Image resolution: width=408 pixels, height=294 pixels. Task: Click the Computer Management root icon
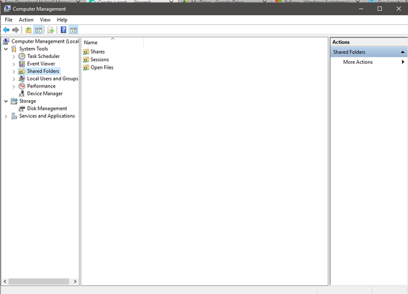pyautogui.click(x=6, y=41)
